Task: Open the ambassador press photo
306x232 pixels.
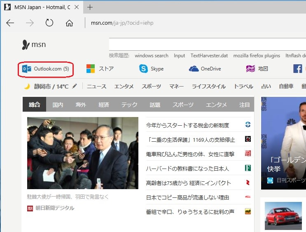Action: [83, 153]
